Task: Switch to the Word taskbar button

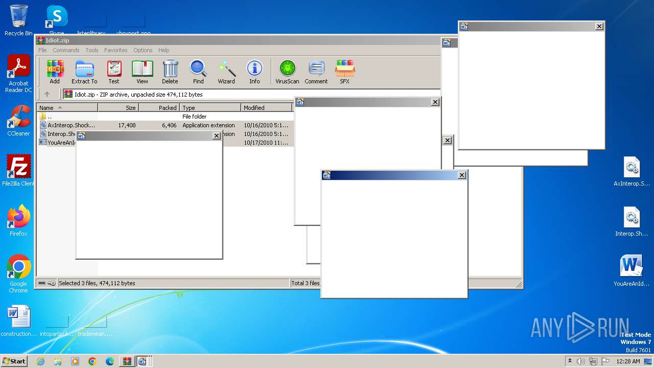Action: 143,361
